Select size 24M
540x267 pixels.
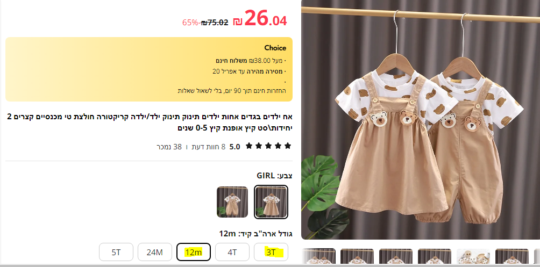click(x=154, y=252)
